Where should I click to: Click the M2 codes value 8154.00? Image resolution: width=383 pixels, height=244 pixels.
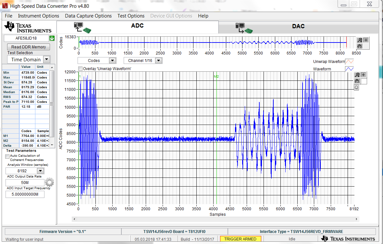pyautogui.click(x=27, y=141)
